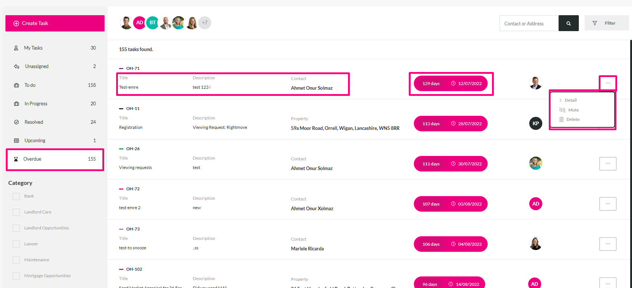
Task: Open the options menu for OH-26
Action: (608, 164)
